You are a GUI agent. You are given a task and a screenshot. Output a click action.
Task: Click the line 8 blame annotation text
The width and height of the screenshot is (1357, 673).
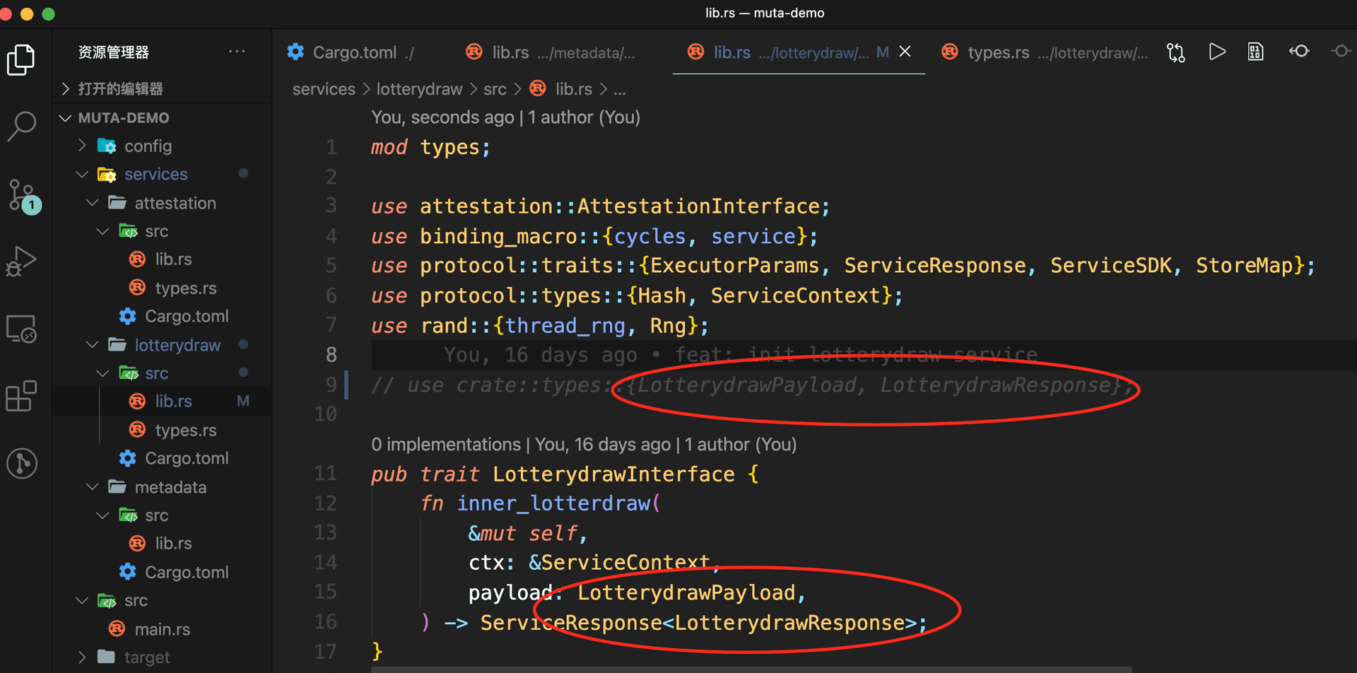click(741, 355)
